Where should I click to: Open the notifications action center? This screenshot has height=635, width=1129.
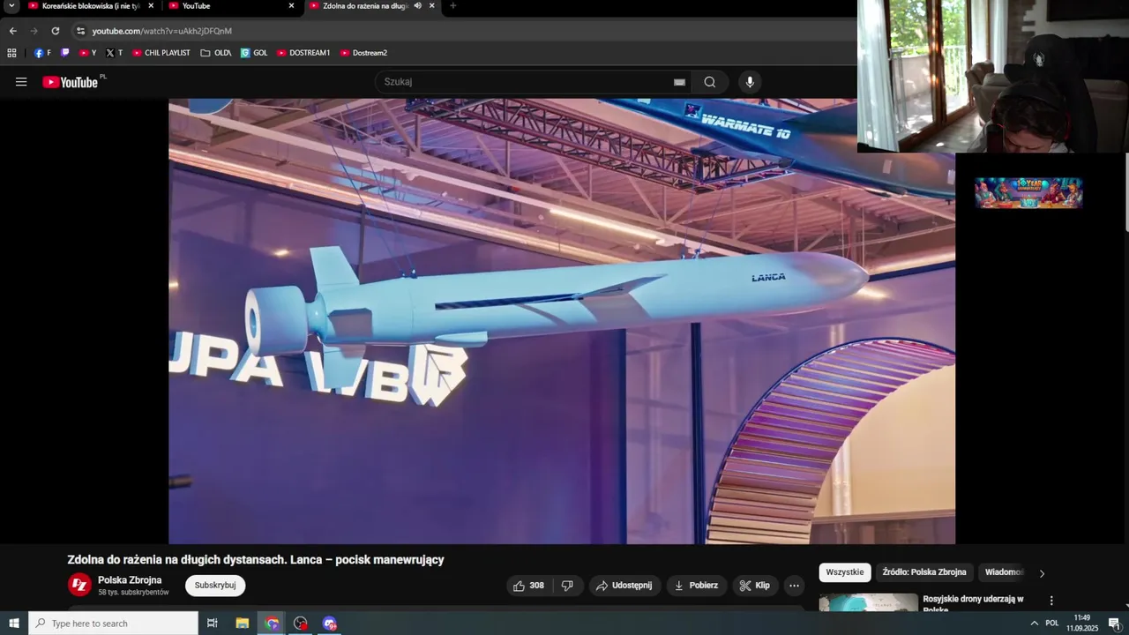click(1114, 624)
